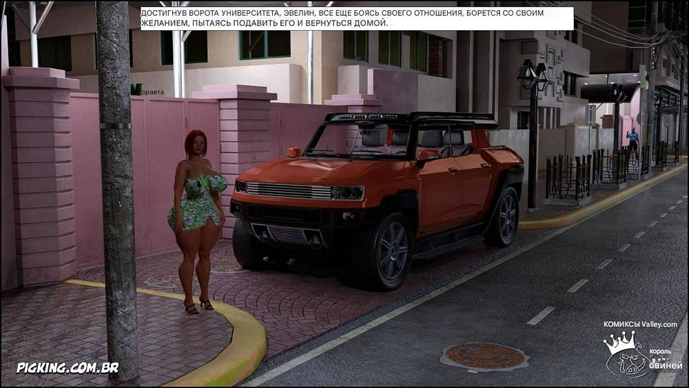689x388 pixels.
Task: Click the distant pedestrian in blue
Action: click(633, 140)
